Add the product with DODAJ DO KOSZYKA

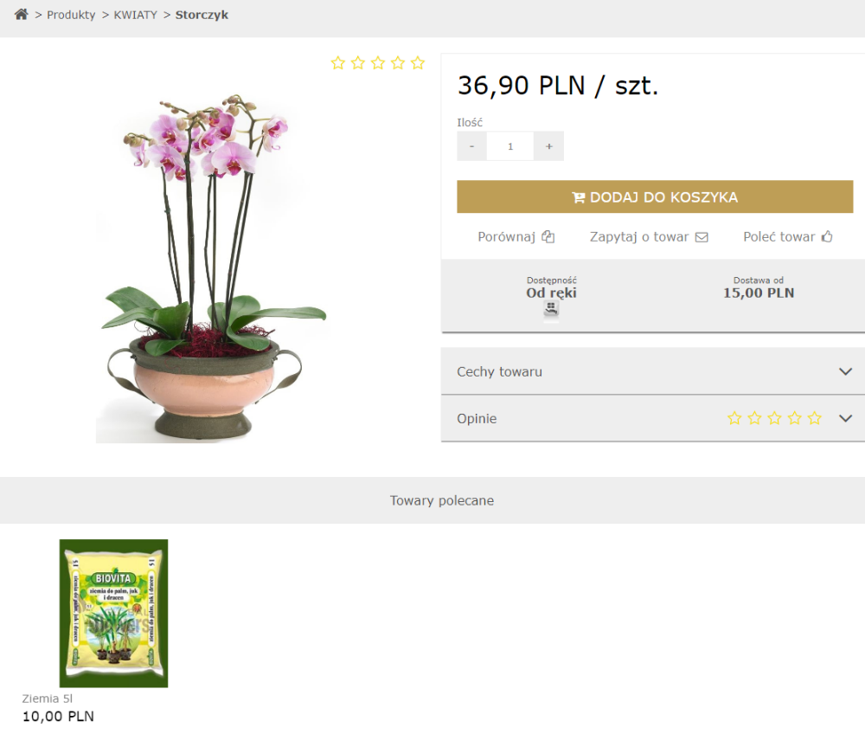pyautogui.click(x=655, y=196)
